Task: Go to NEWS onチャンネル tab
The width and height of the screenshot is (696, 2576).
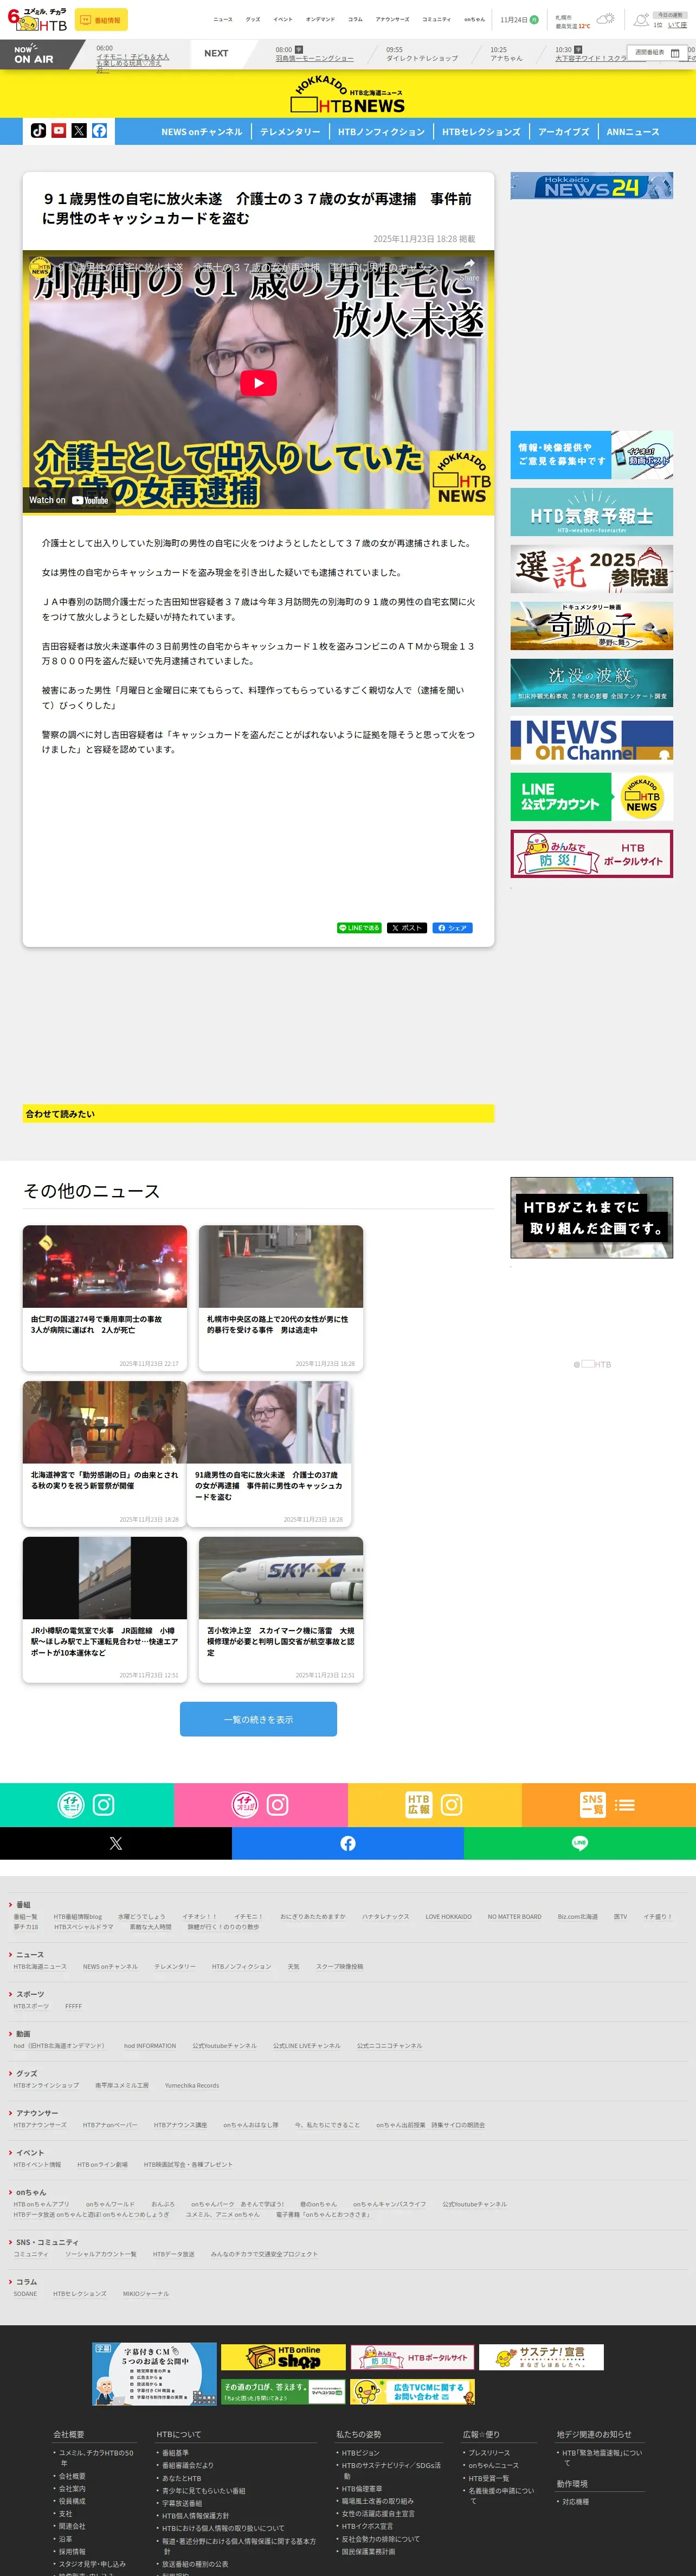Action: [x=202, y=132]
